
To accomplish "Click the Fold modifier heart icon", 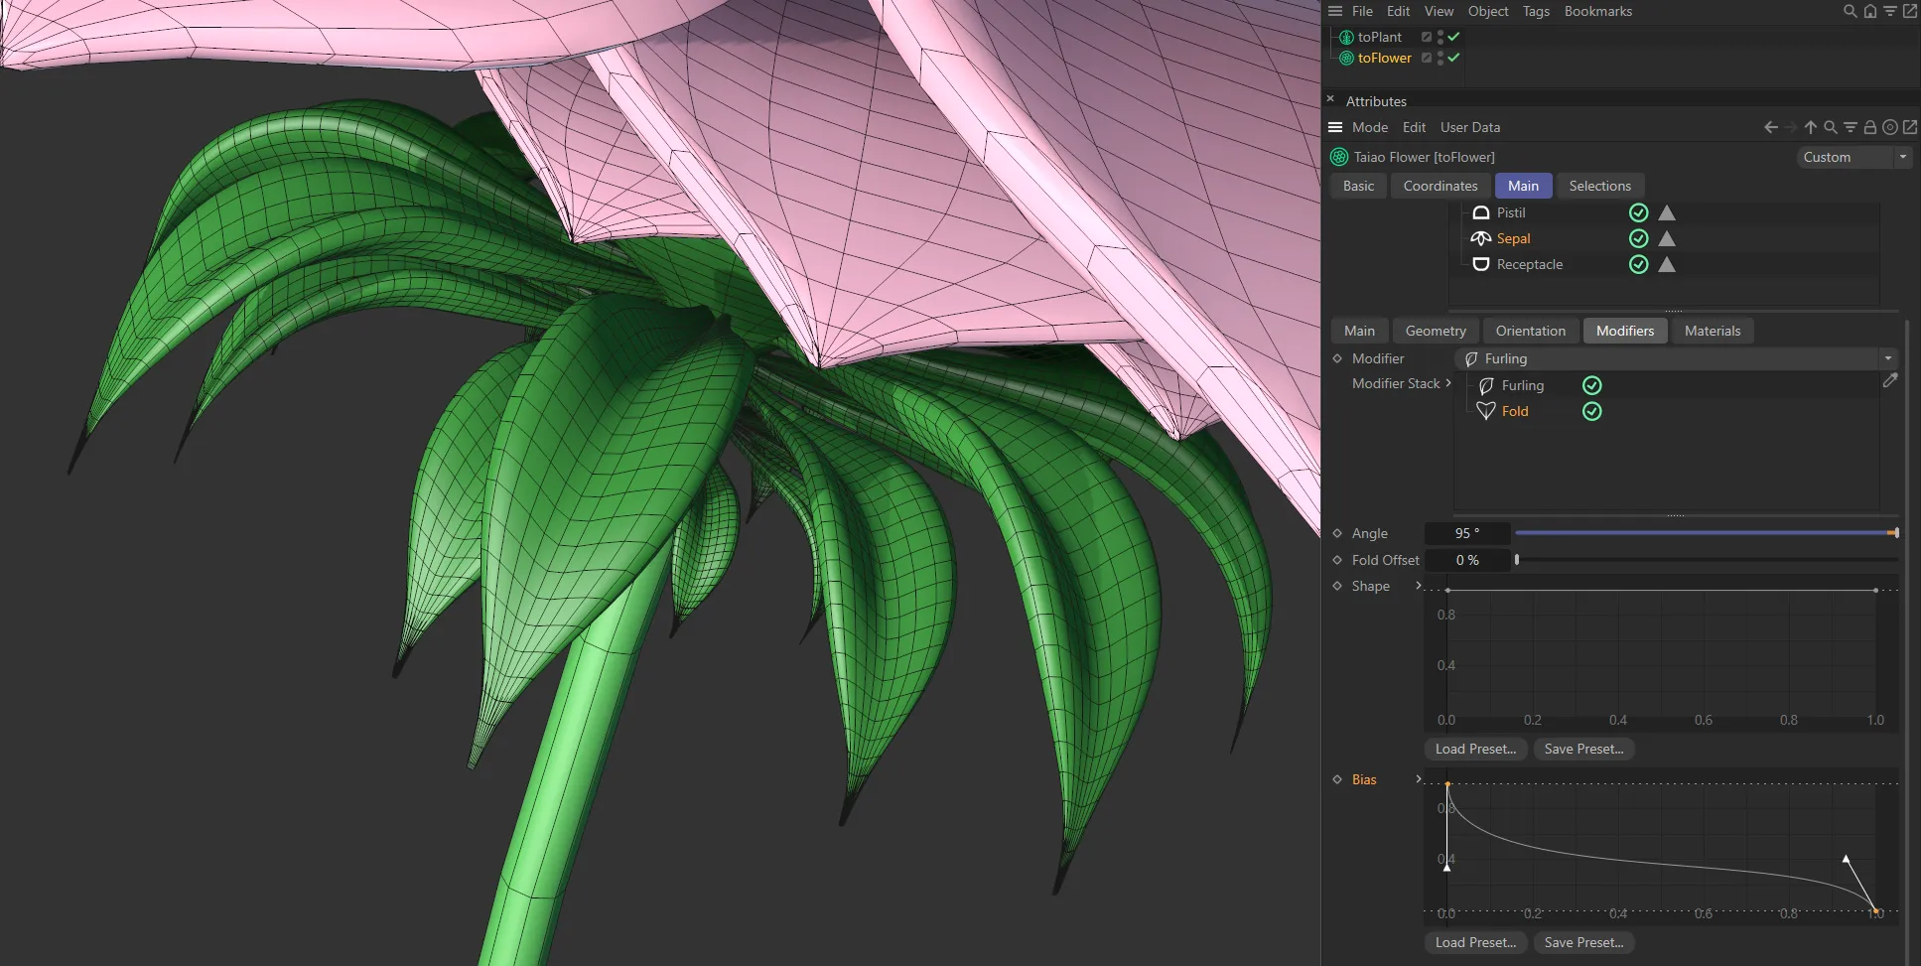I will 1485,411.
